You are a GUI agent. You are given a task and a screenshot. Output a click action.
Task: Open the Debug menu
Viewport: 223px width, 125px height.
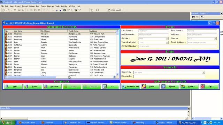coord(32,6)
